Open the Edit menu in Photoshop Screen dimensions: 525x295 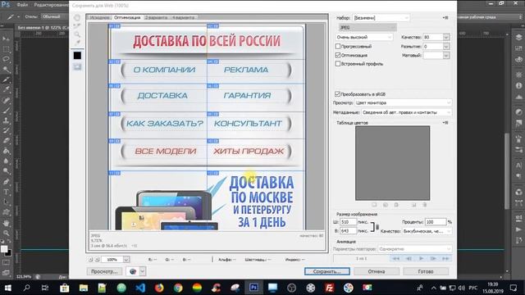point(51,5)
